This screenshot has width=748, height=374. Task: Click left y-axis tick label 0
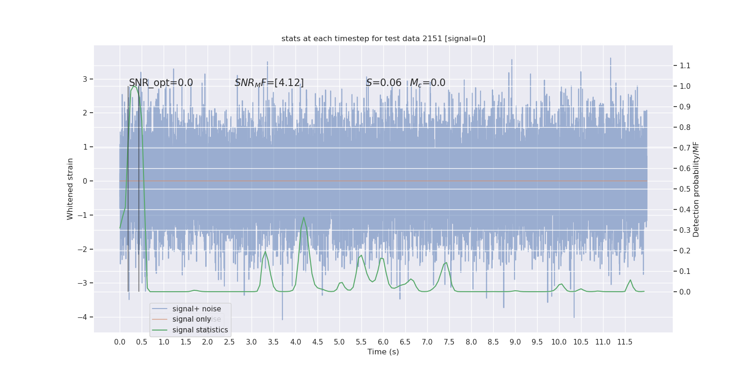pyautogui.click(x=85, y=181)
